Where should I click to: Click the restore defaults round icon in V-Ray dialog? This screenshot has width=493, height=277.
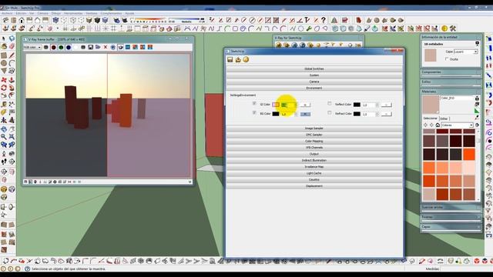point(246,59)
